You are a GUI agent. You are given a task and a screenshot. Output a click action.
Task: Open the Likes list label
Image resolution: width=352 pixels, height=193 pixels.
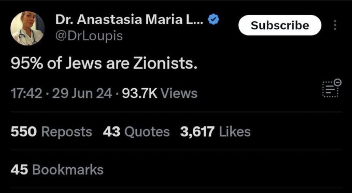(x=234, y=132)
